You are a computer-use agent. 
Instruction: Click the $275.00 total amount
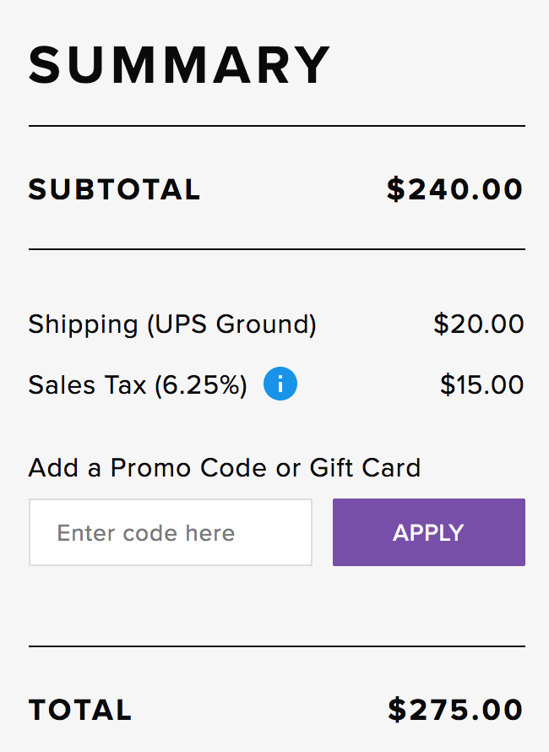(x=456, y=710)
